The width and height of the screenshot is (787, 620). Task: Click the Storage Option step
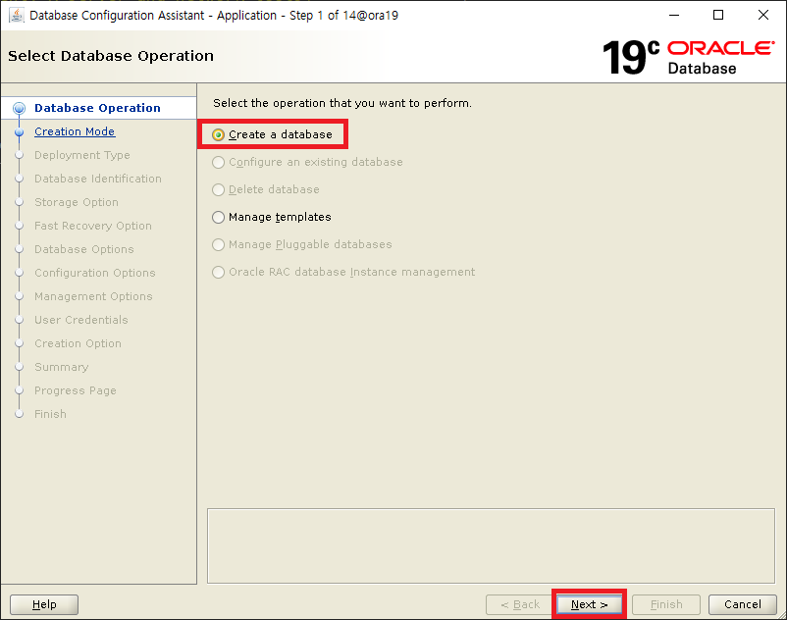(x=77, y=202)
